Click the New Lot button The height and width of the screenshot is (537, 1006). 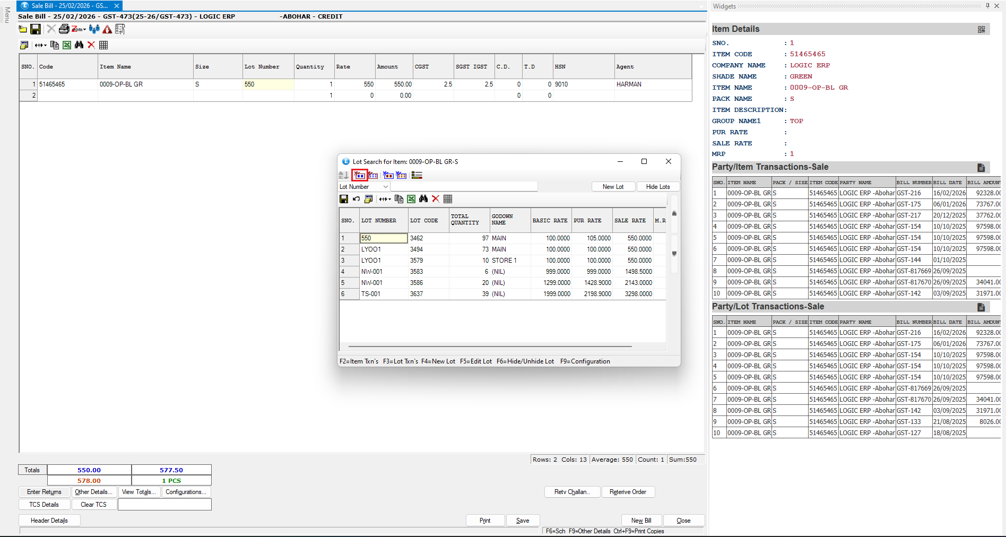click(x=613, y=187)
